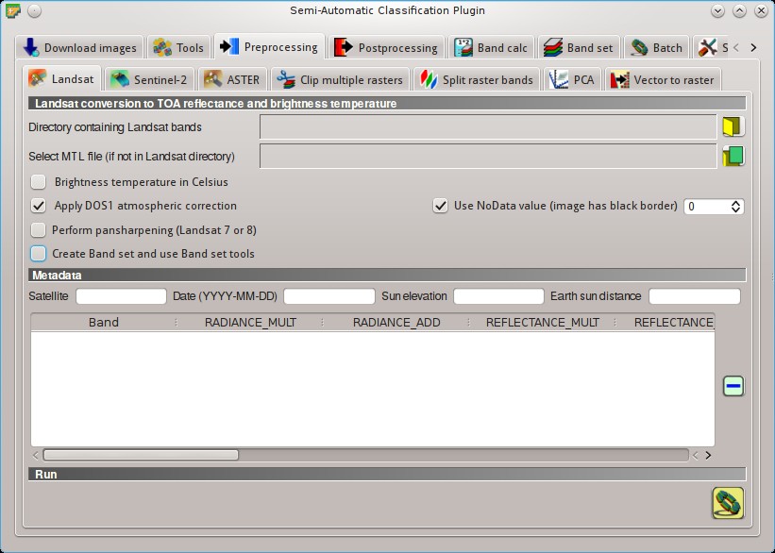
Task: Click the Band column header
Action: pos(103,322)
